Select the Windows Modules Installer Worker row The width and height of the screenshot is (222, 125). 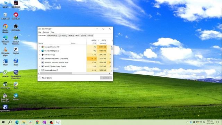[x=74, y=62]
